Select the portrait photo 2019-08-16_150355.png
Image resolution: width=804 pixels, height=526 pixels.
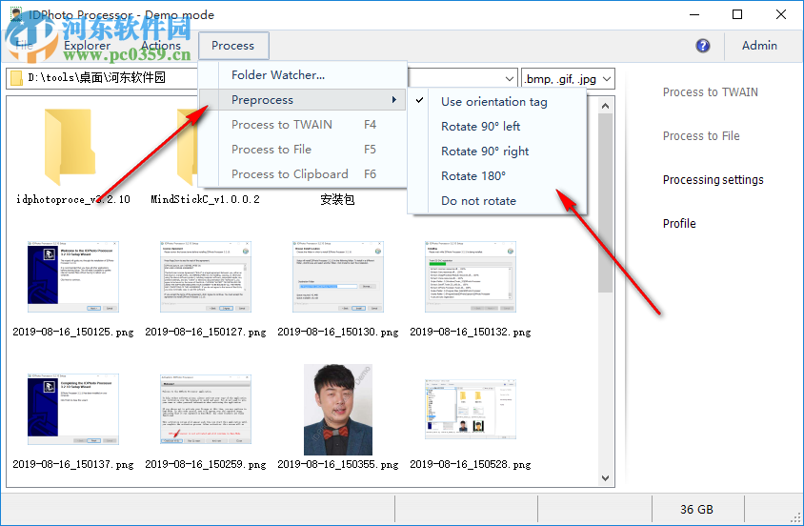tap(338, 410)
